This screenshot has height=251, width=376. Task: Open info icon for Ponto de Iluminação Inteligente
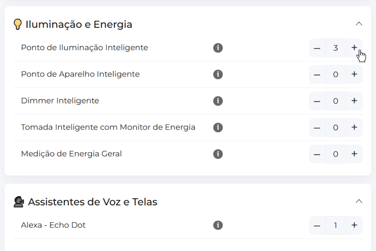218,48
